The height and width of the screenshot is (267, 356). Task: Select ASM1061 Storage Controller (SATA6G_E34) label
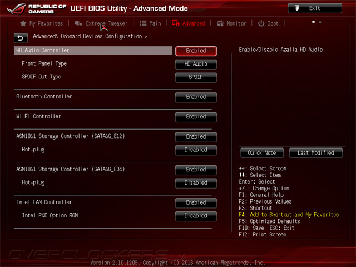(x=71, y=169)
